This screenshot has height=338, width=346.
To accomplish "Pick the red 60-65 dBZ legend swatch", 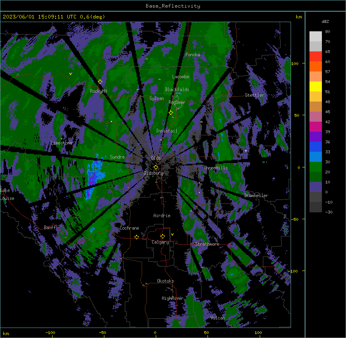I will [315, 57].
